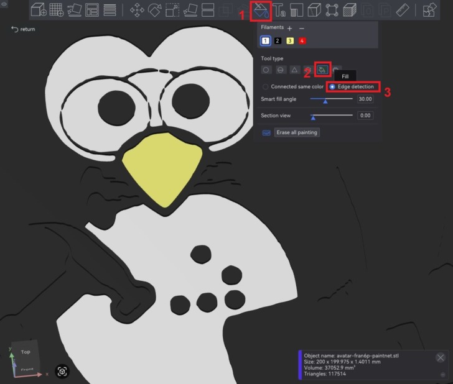The height and width of the screenshot is (384, 453).
Task: Click the square with corner handles icon
Action: click(x=332, y=10)
